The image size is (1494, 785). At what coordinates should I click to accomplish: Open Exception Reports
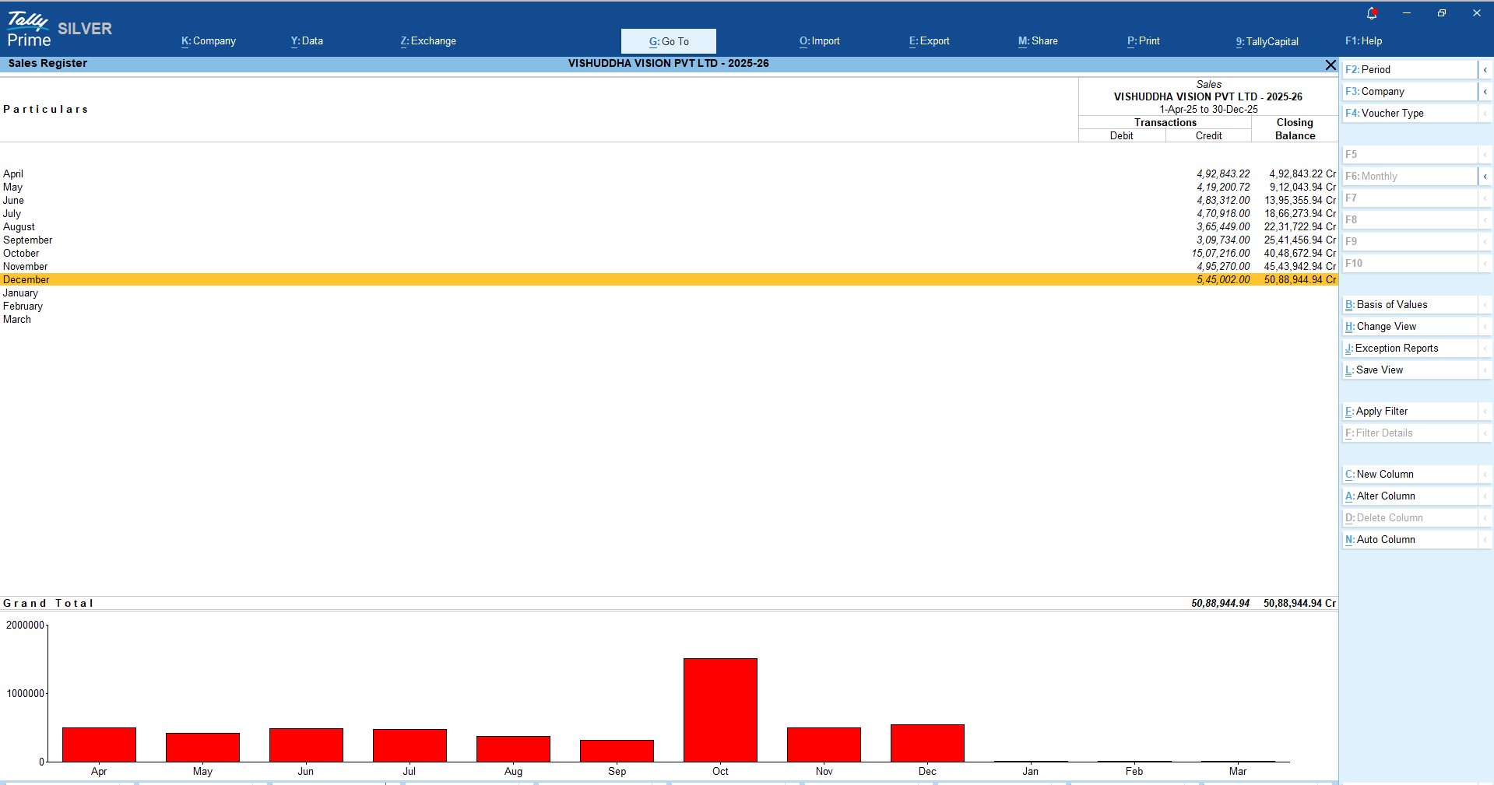coord(1409,349)
